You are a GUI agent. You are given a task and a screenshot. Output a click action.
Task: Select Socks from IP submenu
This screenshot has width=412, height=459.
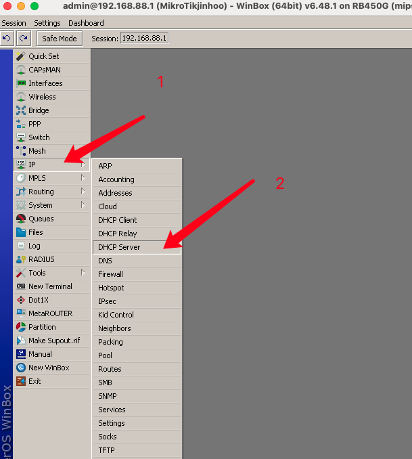(137, 437)
